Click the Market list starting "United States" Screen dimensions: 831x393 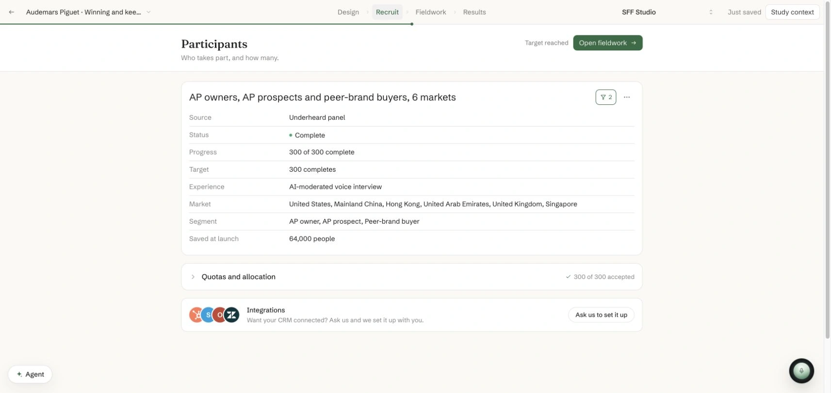pyautogui.click(x=433, y=204)
